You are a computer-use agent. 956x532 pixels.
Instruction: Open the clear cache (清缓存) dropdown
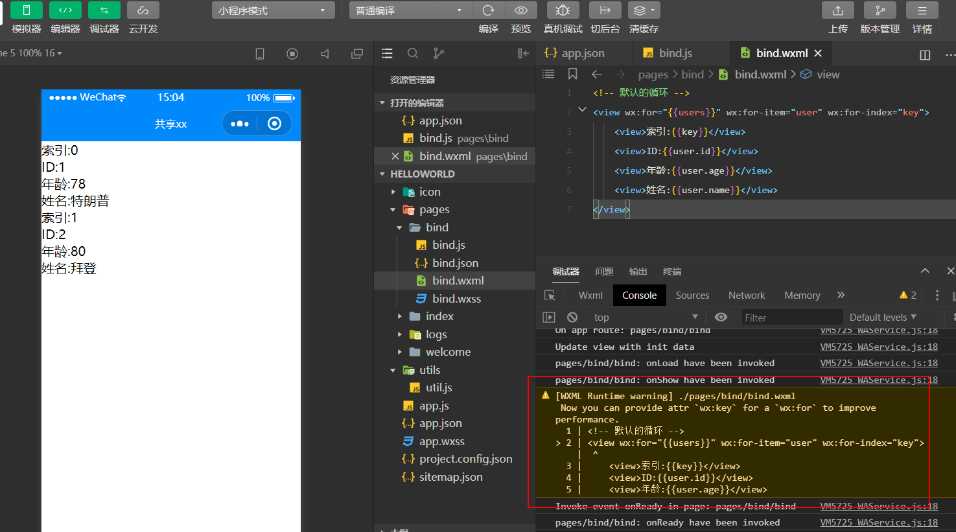click(644, 10)
